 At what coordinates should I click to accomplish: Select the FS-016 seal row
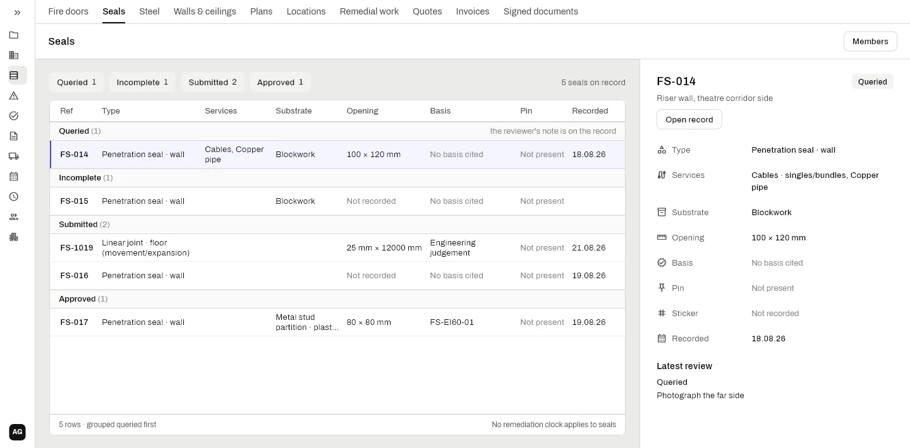coord(337,276)
